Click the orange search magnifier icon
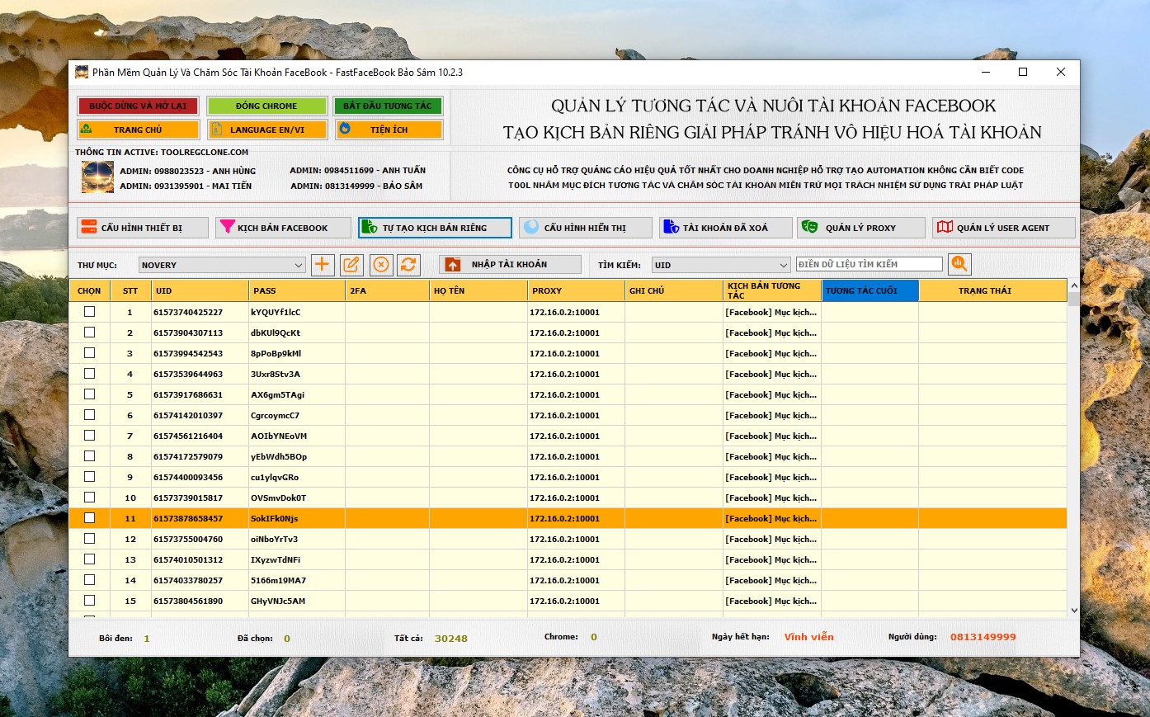This screenshot has height=717, width=1150. (x=959, y=264)
